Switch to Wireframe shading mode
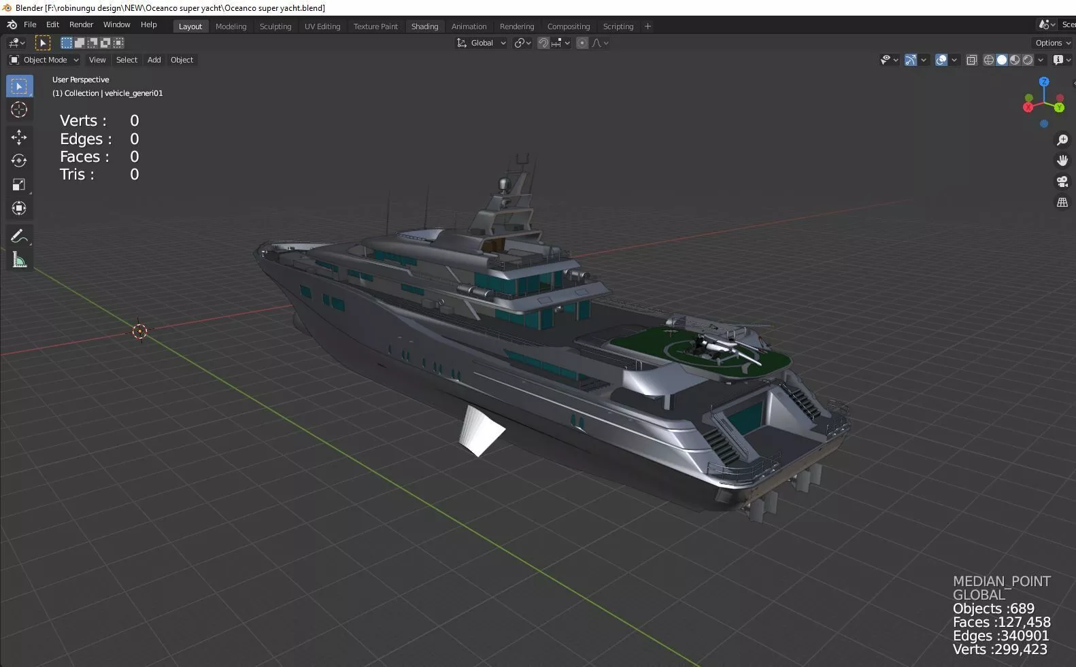 (x=989, y=60)
